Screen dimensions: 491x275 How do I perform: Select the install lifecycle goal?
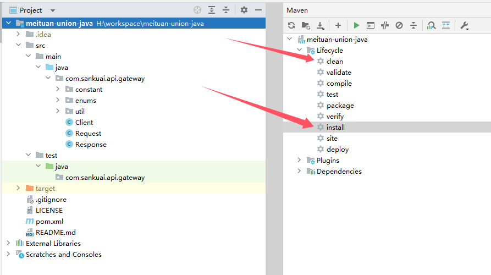(x=335, y=127)
